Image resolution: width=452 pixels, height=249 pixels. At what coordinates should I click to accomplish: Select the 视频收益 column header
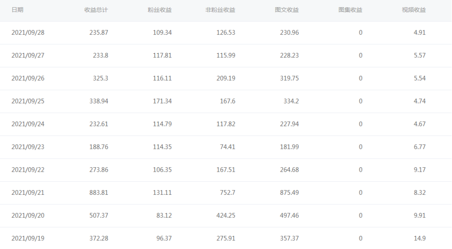(x=414, y=10)
